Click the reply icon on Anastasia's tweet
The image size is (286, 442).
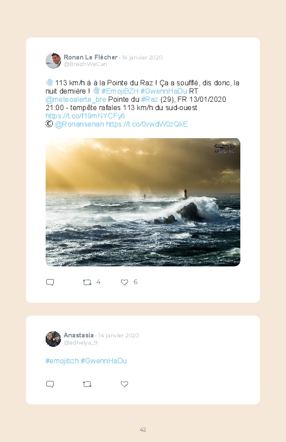coord(50,384)
